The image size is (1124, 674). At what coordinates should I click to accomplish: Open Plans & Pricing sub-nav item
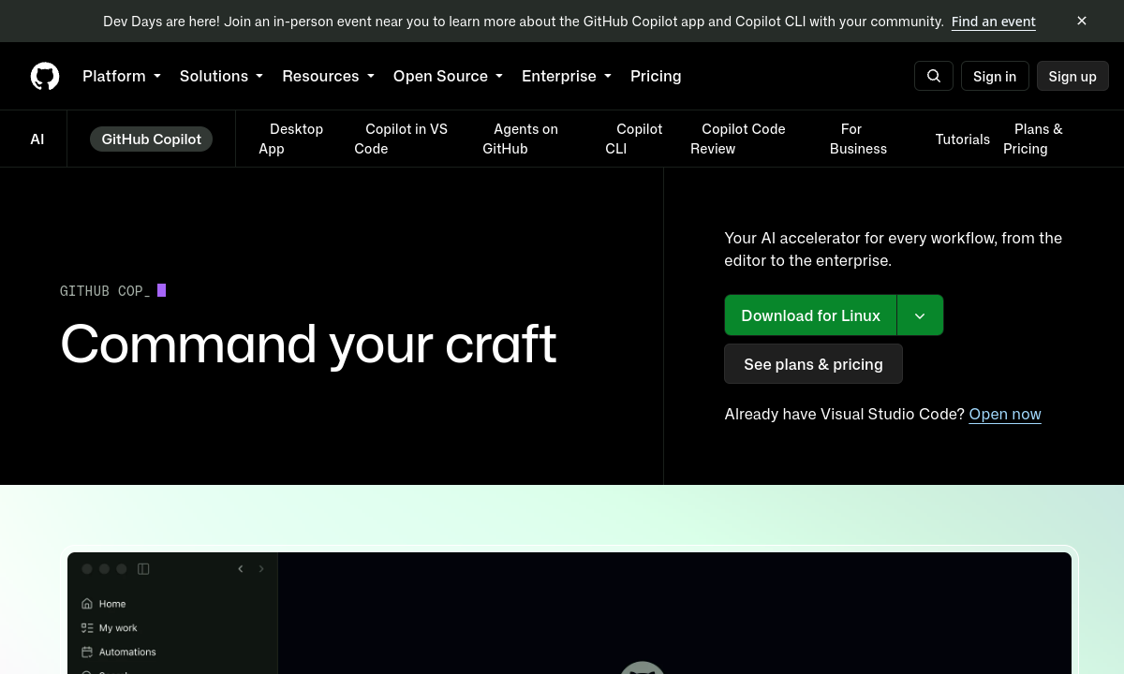click(x=1033, y=139)
